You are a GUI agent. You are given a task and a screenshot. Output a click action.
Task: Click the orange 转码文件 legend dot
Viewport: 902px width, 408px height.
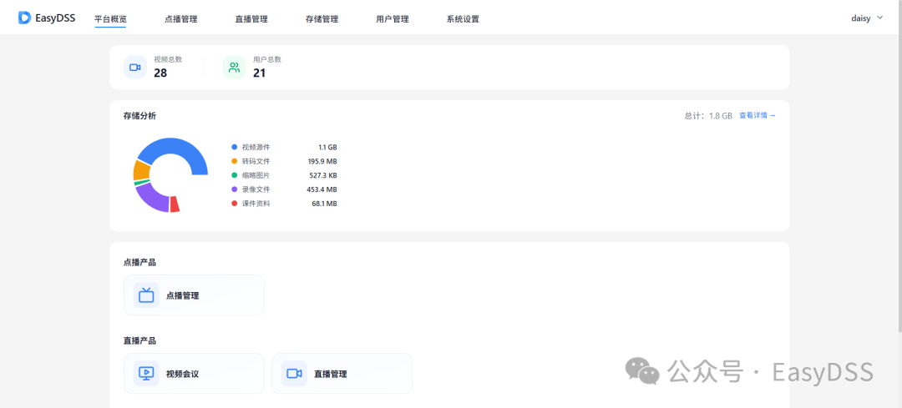point(234,161)
